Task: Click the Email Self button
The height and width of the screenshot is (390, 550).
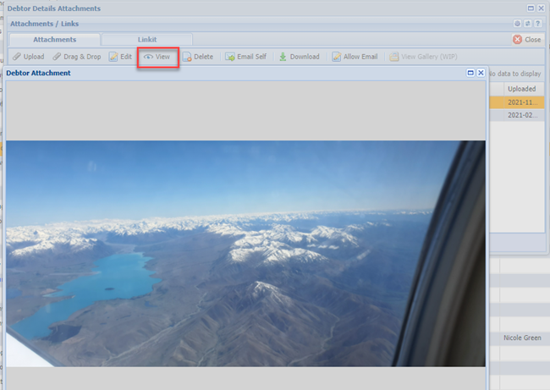Action: (x=245, y=57)
